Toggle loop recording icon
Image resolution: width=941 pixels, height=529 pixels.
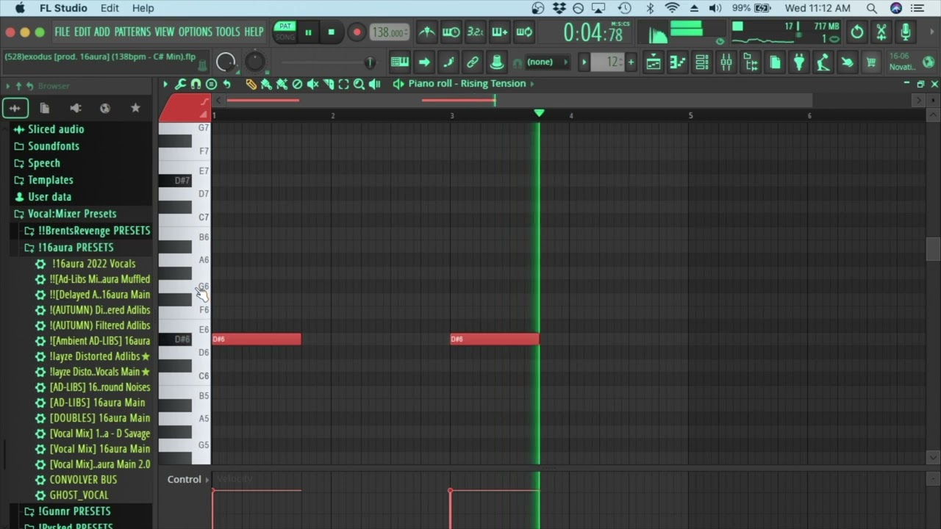click(x=524, y=32)
